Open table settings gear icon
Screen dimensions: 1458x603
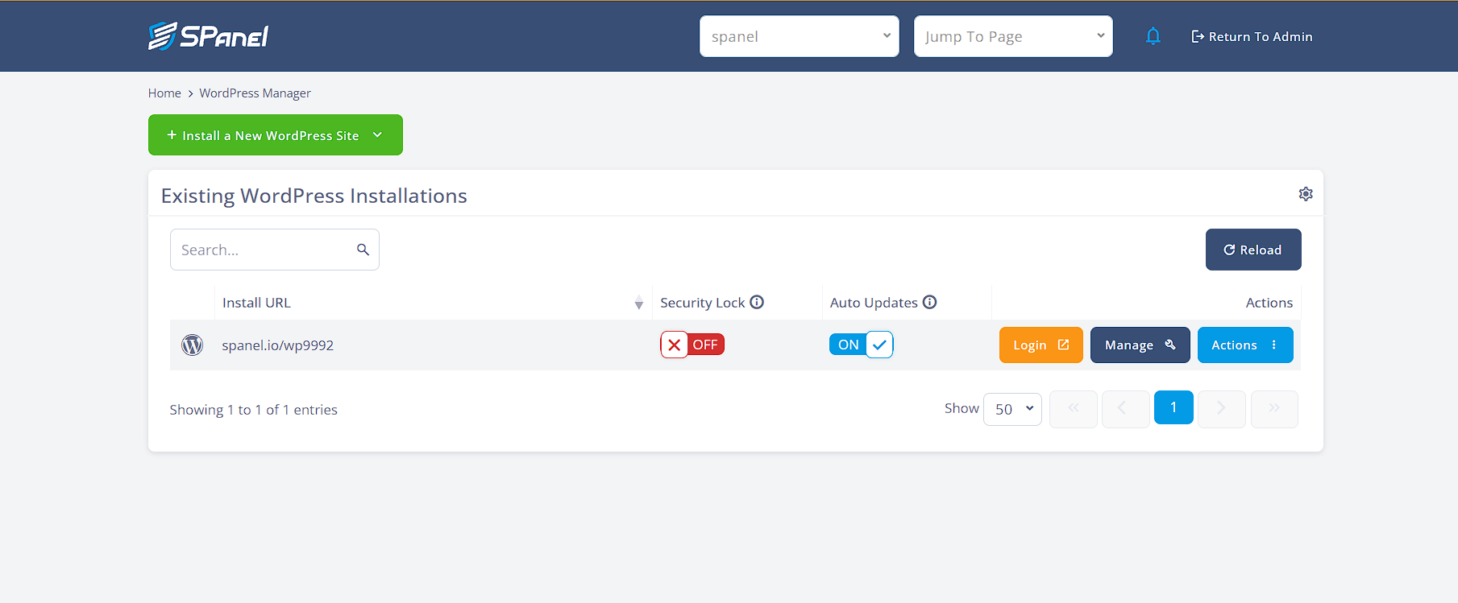(x=1306, y=194)
